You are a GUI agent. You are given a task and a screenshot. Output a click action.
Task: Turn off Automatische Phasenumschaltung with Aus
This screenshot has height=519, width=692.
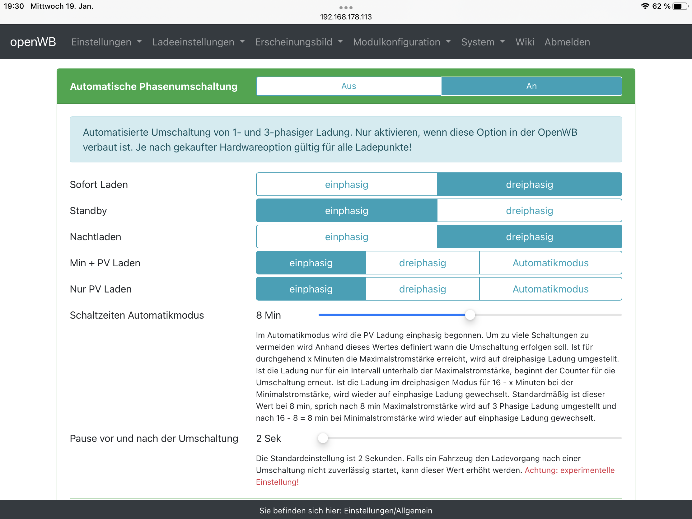[x=348, y=86]
